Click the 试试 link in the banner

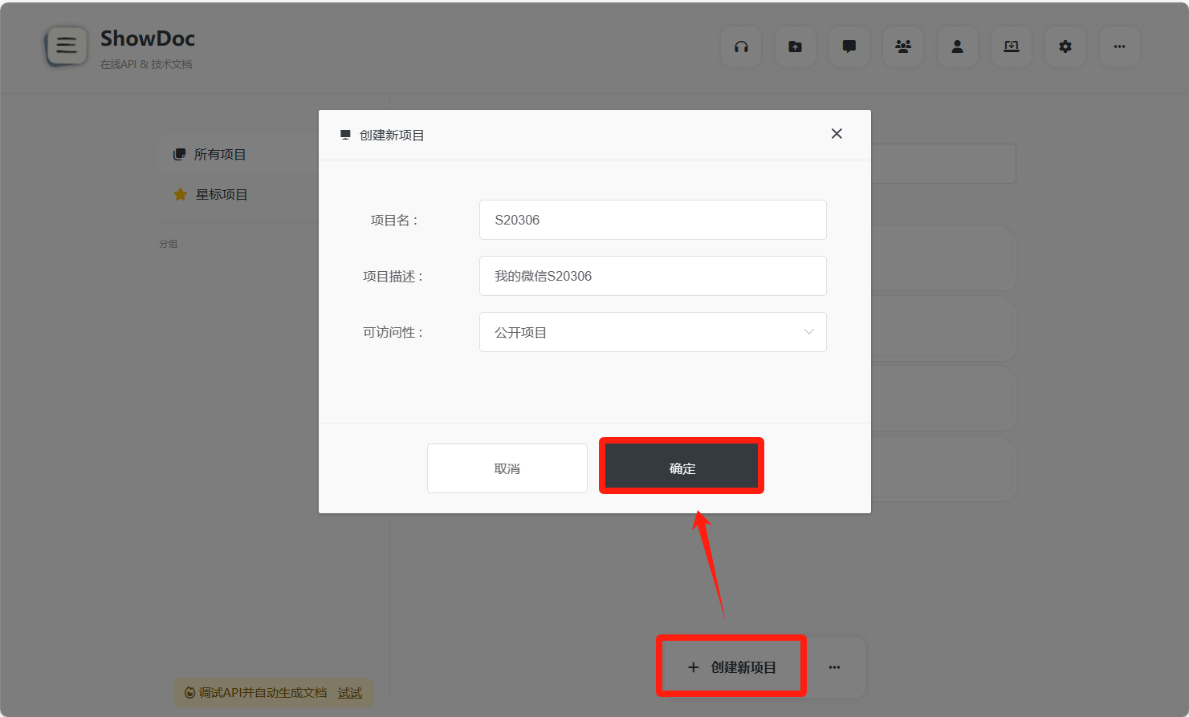pyautogui.click(x=349, y=693)
